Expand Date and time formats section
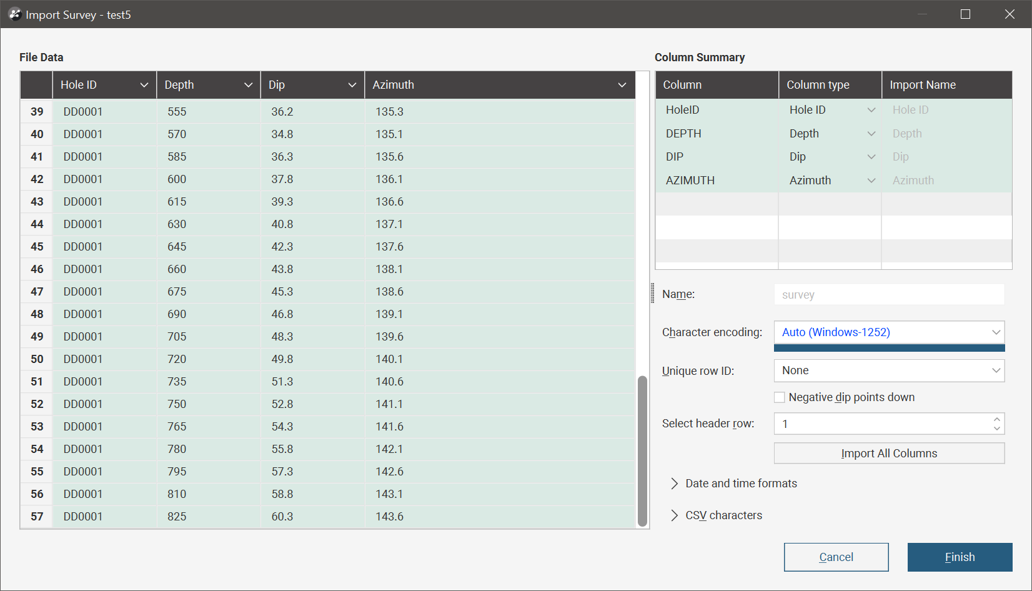This screenshot has width=1032, height=591. 675,484
